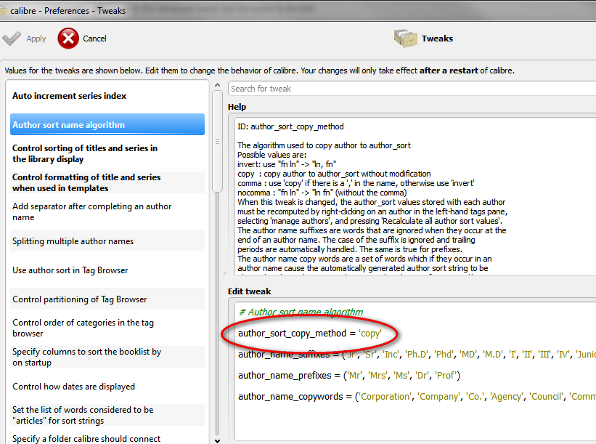This screenshot has width=596, height=444.
Task: Click the 'Corporation' copyword value
Action: (x=385, y=397)
